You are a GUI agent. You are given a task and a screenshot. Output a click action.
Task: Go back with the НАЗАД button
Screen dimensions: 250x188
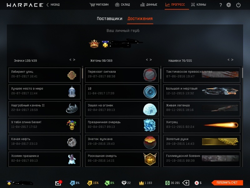[x=53, y=5]
